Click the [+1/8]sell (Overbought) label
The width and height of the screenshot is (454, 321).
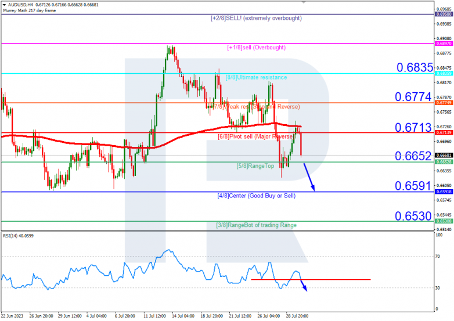[x=256, y=48]
